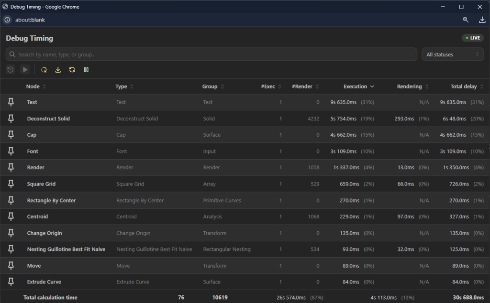The image size is (490, 303).
Task: Click the dashed circular recalculate icon
Action: click(44, 70)
